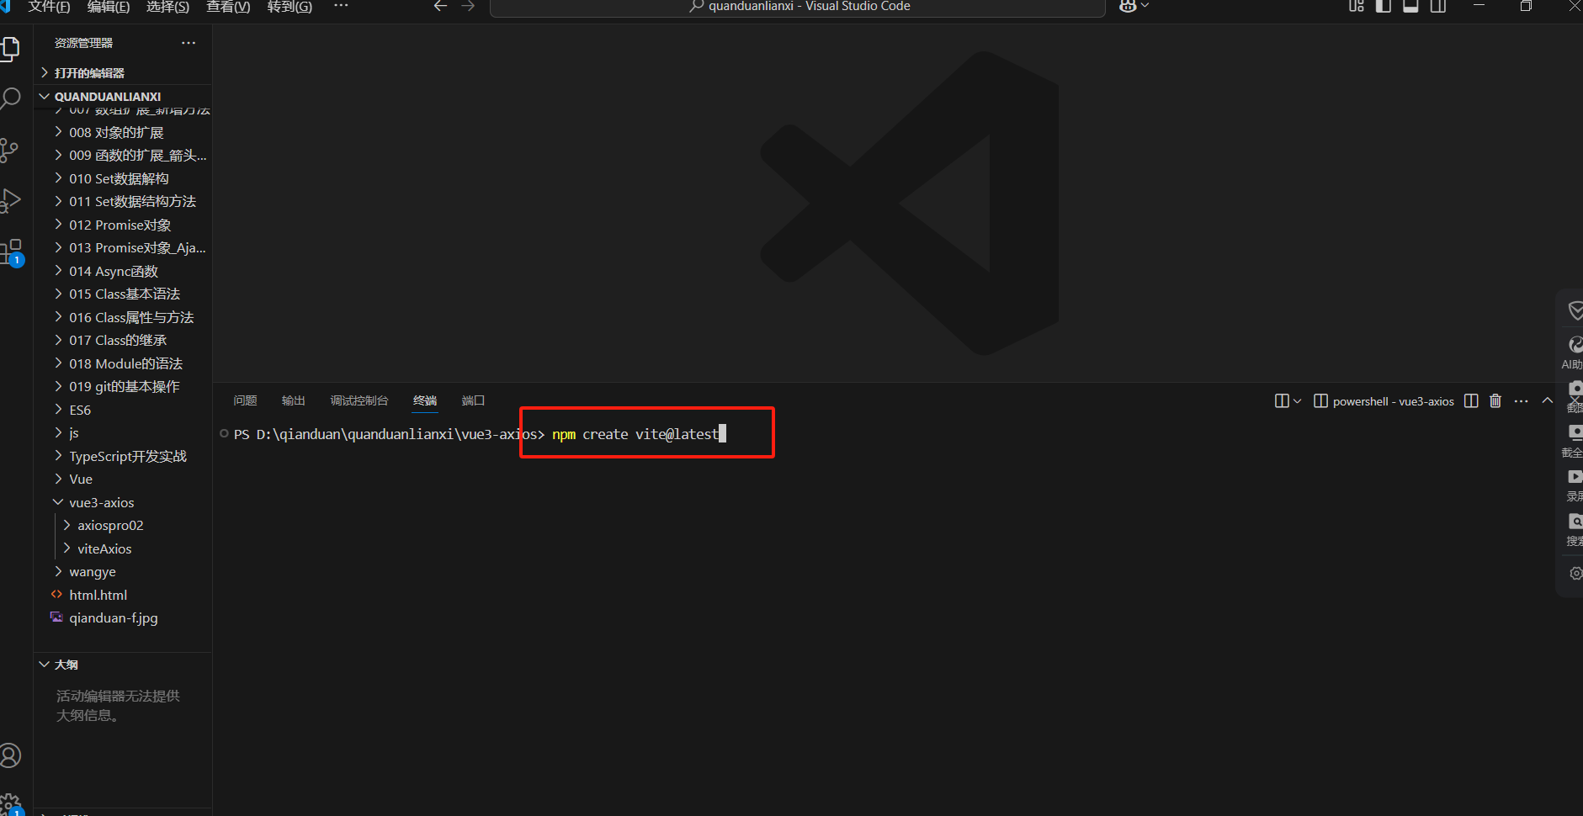The image size is (1583, 816).
Task: Open the Copilot chat icon
Action: coord(1128,7)
